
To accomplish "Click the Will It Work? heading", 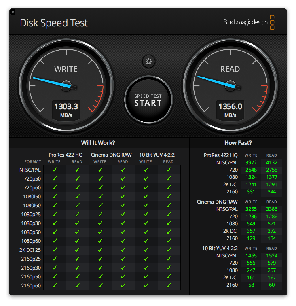I will (98, 143).
